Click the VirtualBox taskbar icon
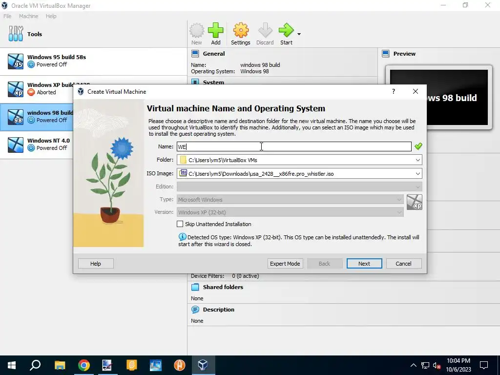The image size is (500, 375). tap(203, 365)
